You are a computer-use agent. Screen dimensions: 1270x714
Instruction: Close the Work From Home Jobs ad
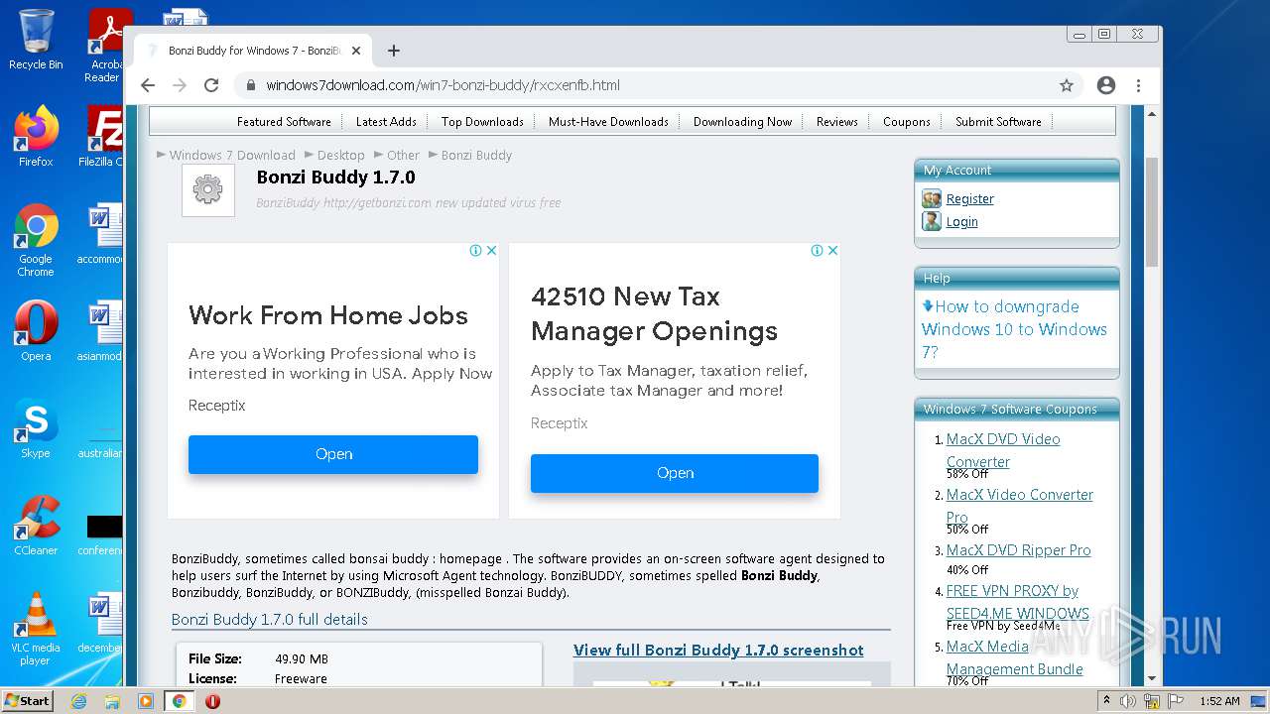tap(491, 251)
